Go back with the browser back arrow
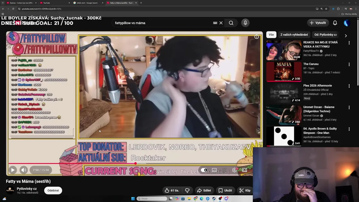This screenshot has height=202, width=359. pos(3,9)
